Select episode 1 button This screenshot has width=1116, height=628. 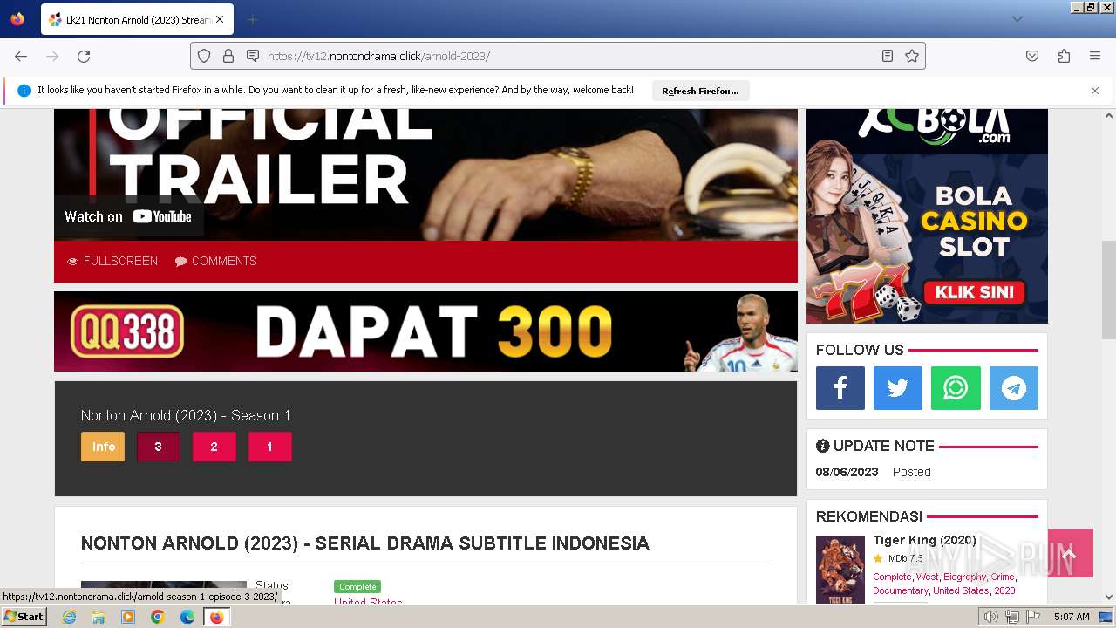(270, 447)
